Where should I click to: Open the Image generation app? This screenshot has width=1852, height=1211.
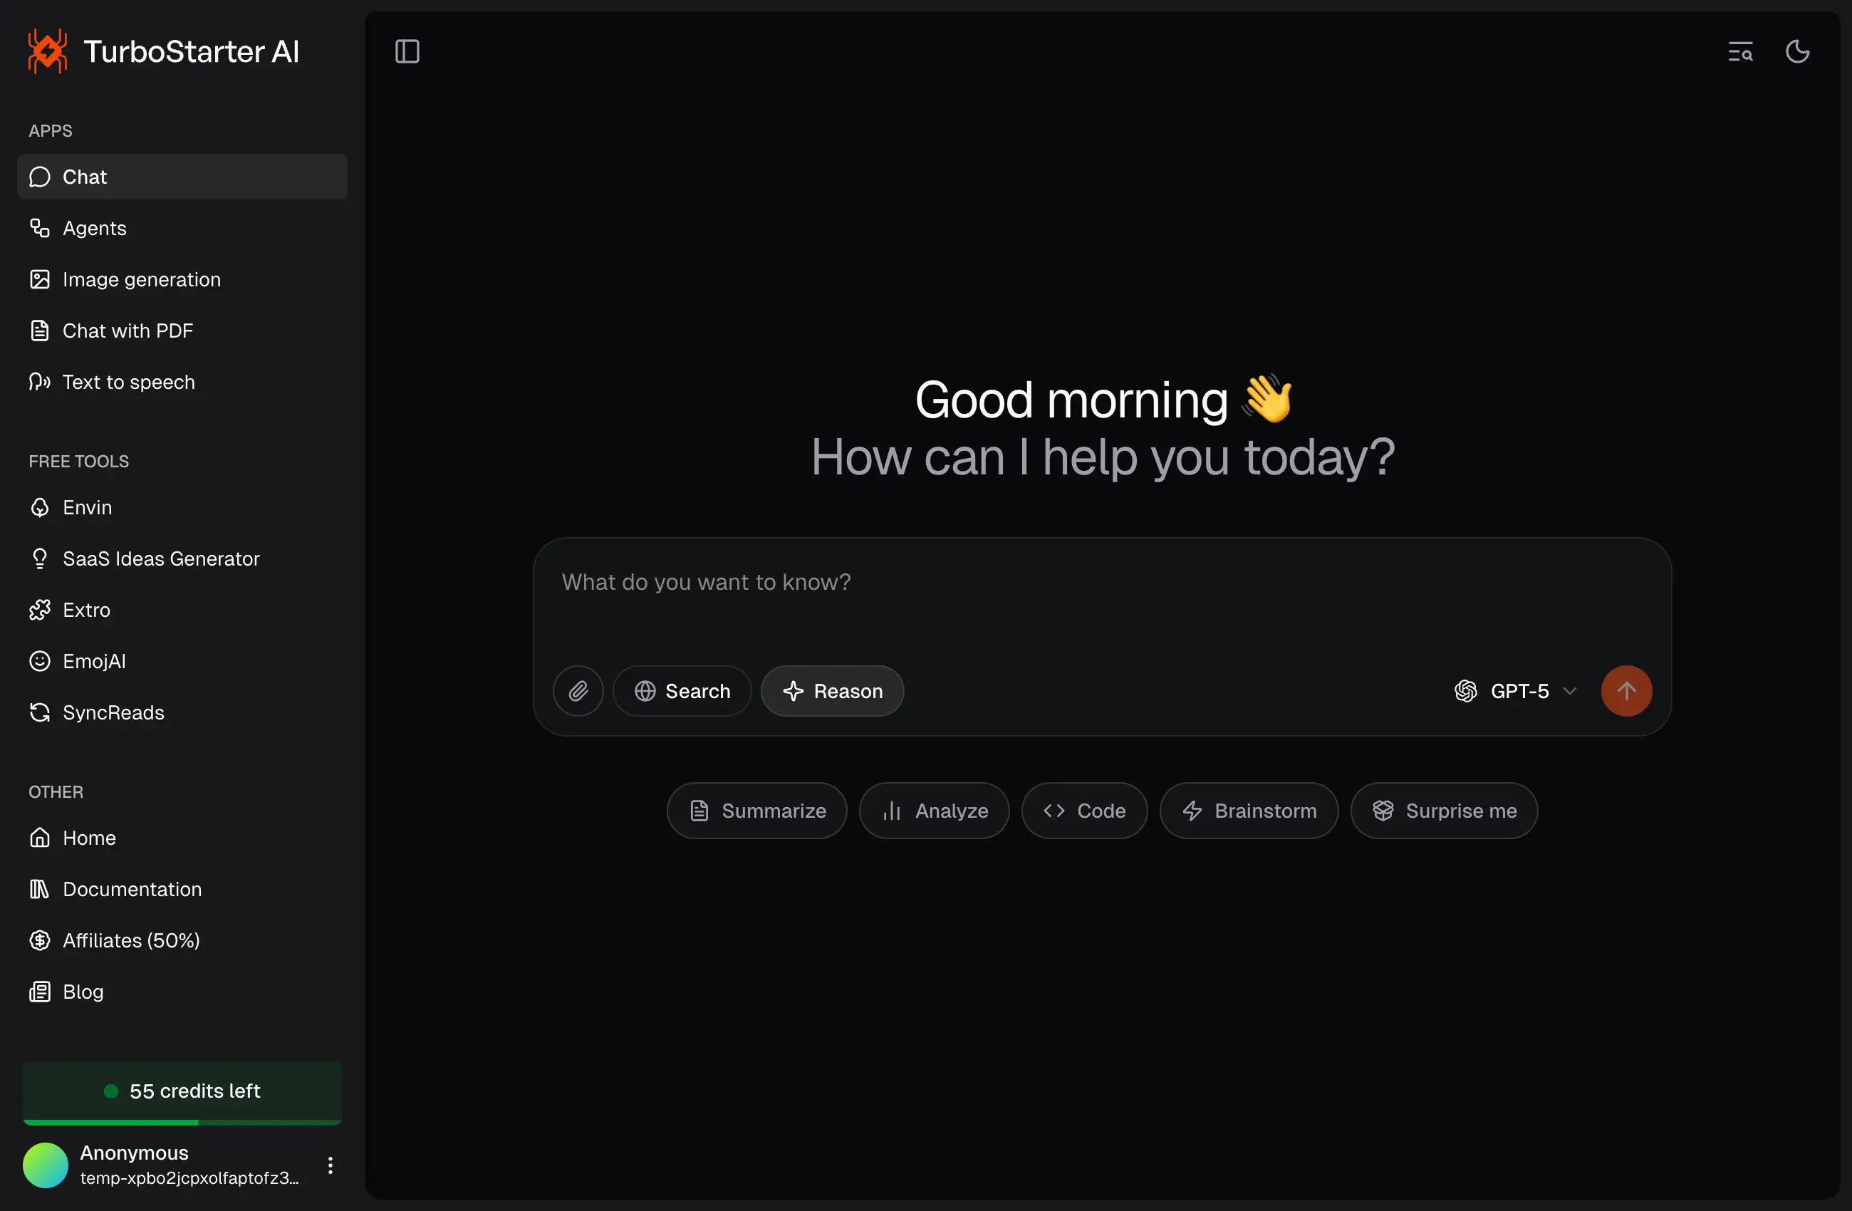[141, 279]
